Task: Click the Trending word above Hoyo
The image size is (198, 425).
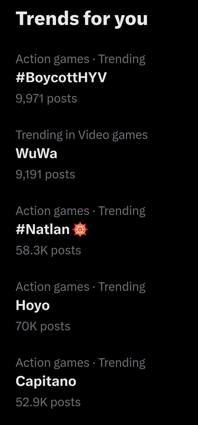Action: tap(122, 287)
